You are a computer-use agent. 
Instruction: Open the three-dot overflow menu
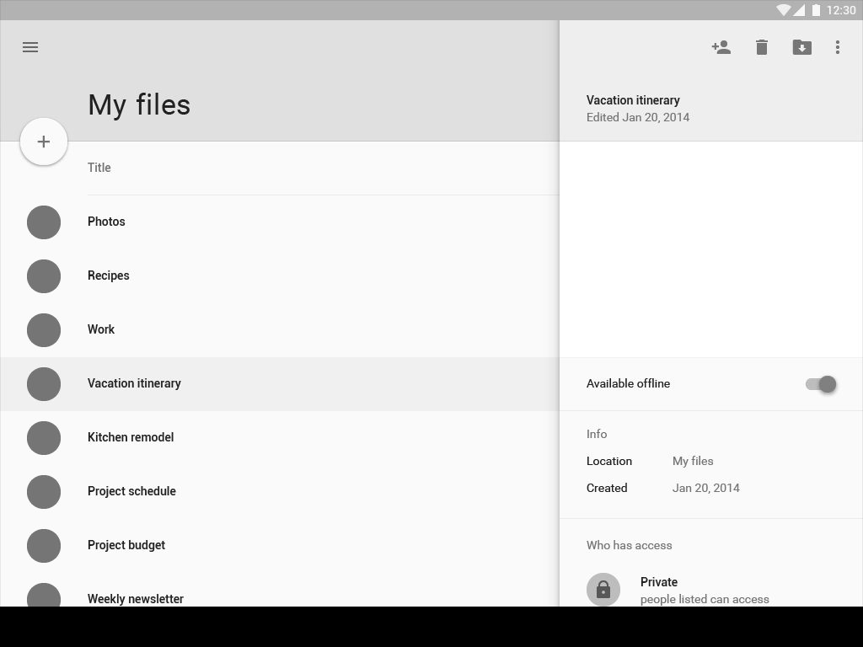tap(837, 47)
